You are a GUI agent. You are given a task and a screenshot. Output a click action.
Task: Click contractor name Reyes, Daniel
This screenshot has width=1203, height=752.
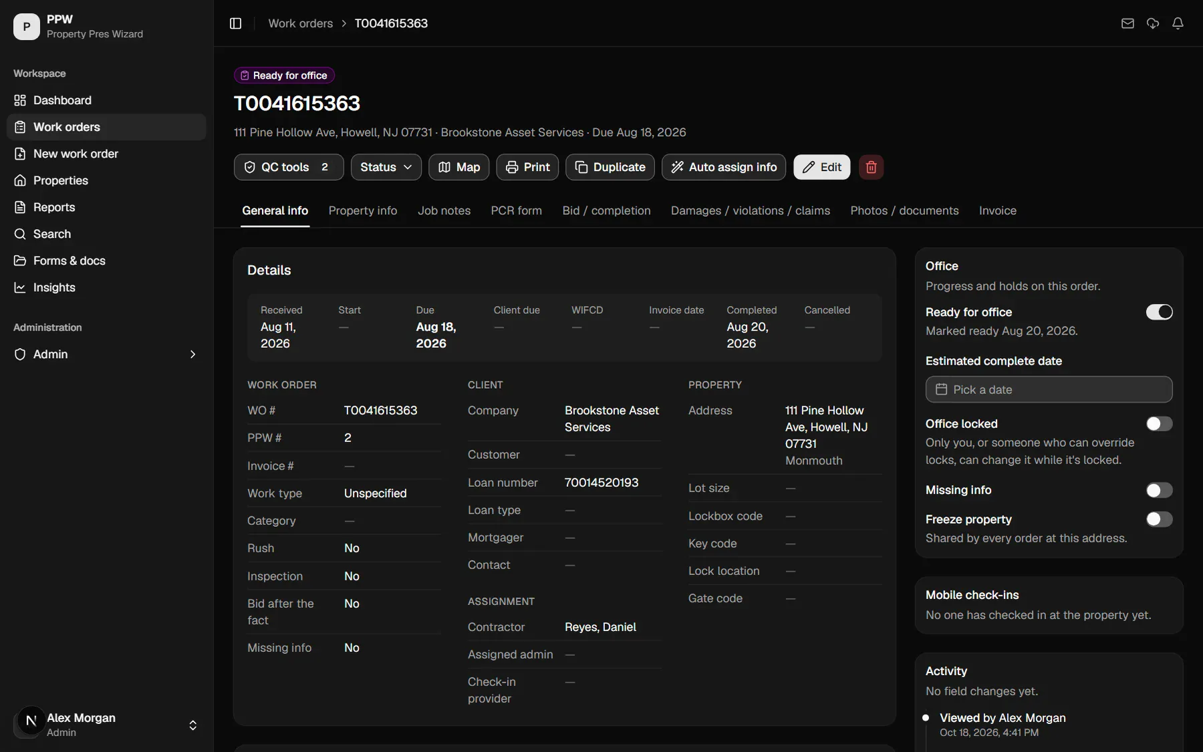(600, 627)
